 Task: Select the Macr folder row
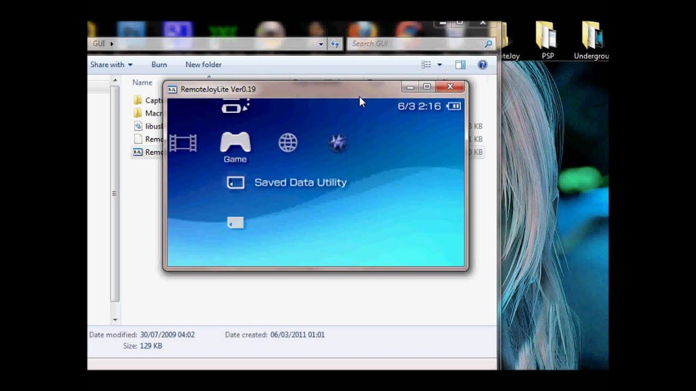tap(148, 113)
